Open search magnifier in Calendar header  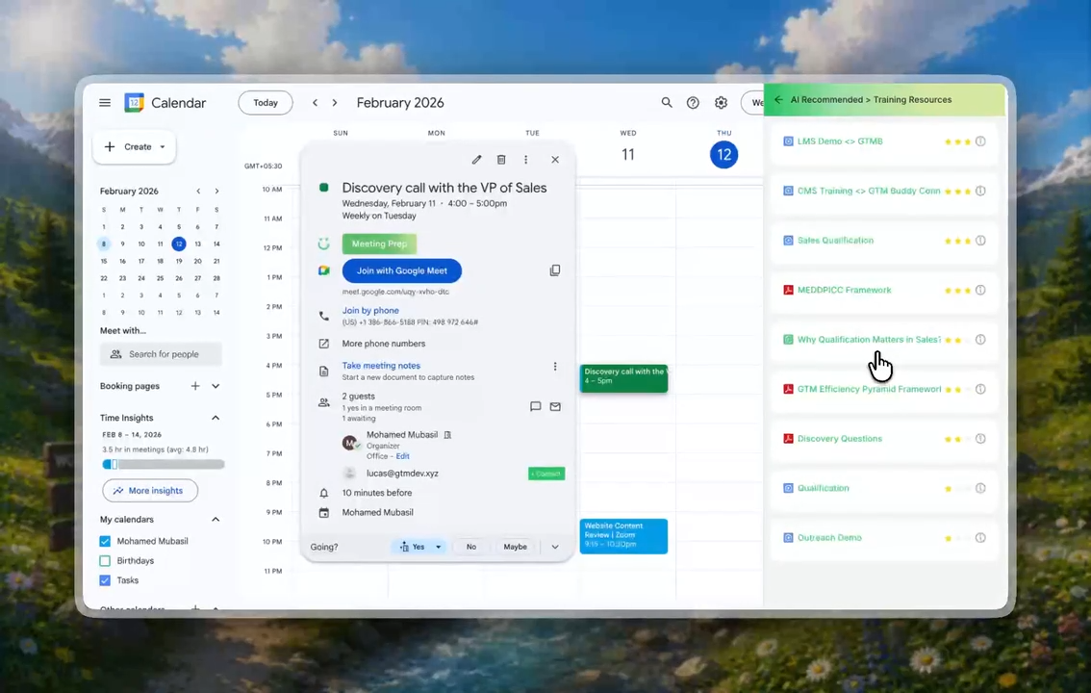(667, 102)
